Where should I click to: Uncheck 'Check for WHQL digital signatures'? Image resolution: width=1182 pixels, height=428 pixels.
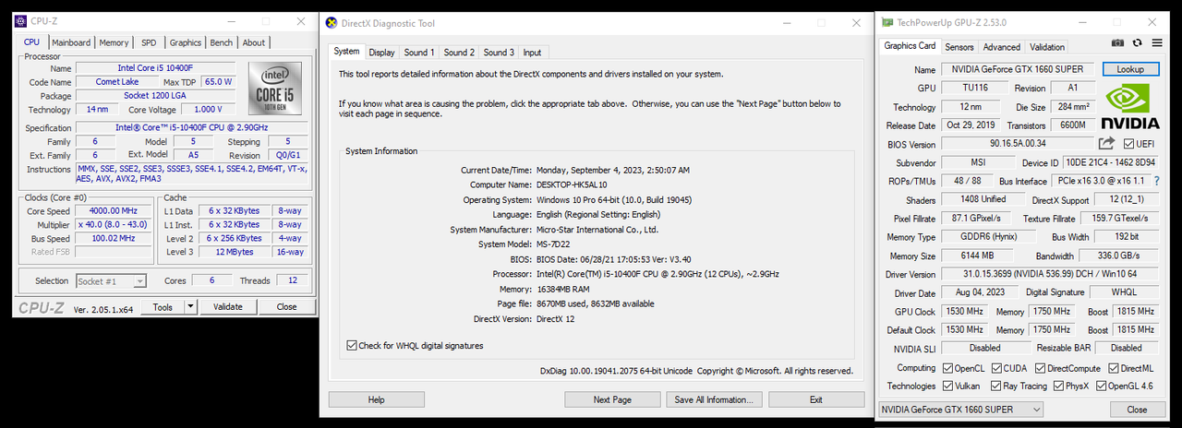352,346
